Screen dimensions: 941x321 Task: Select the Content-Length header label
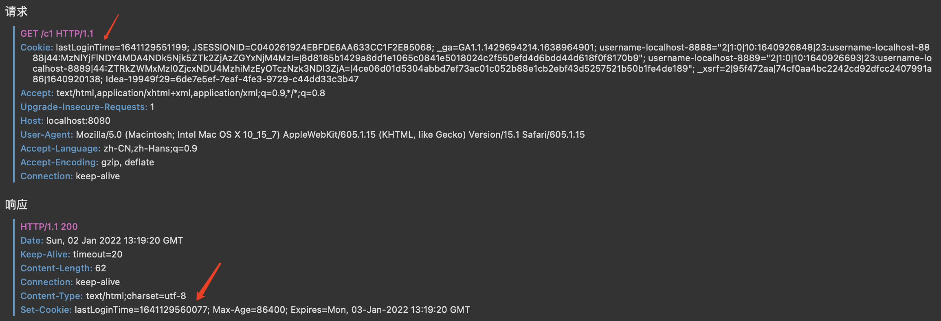(x=57, y=268)
